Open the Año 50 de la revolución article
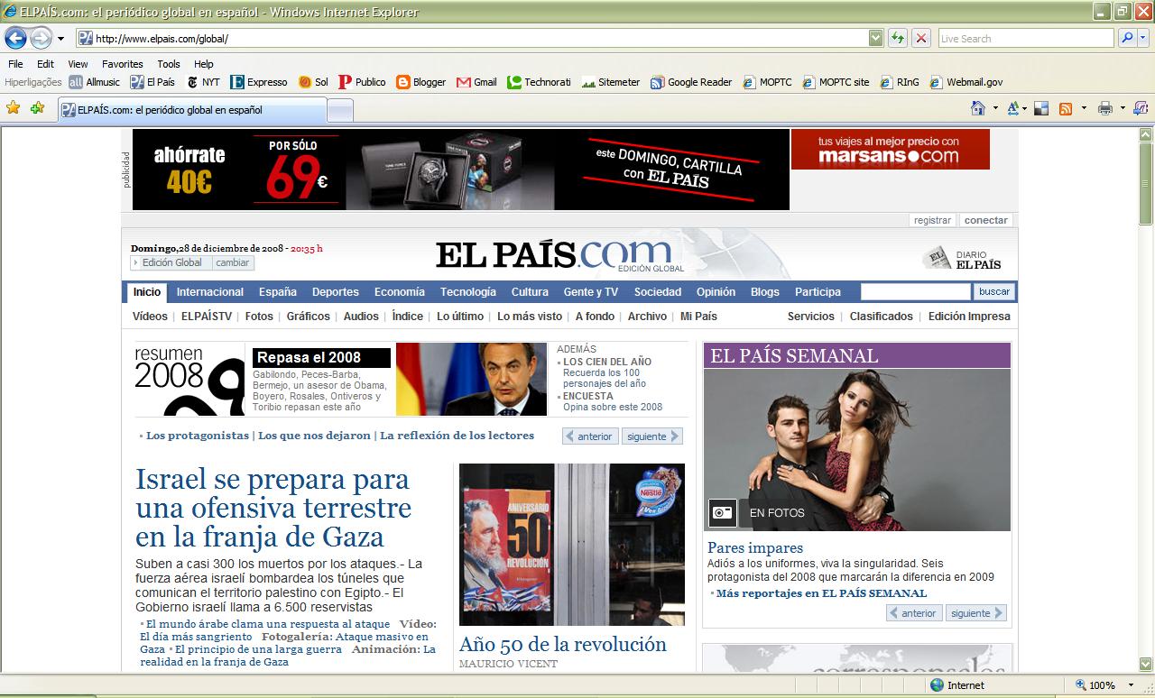 click(x=563, y=645)
